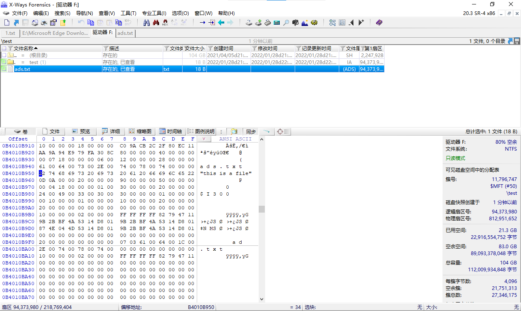The height and width of the screenshot is (311, 521).
Task: Switch to 预览 preview mode
Action: pyautogui.click(x=81, y=132)
